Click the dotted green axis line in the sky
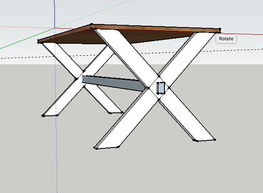Image resolution: width=263 pixels, height=193 pixels. pyautogui.click(x=92, y=14)
